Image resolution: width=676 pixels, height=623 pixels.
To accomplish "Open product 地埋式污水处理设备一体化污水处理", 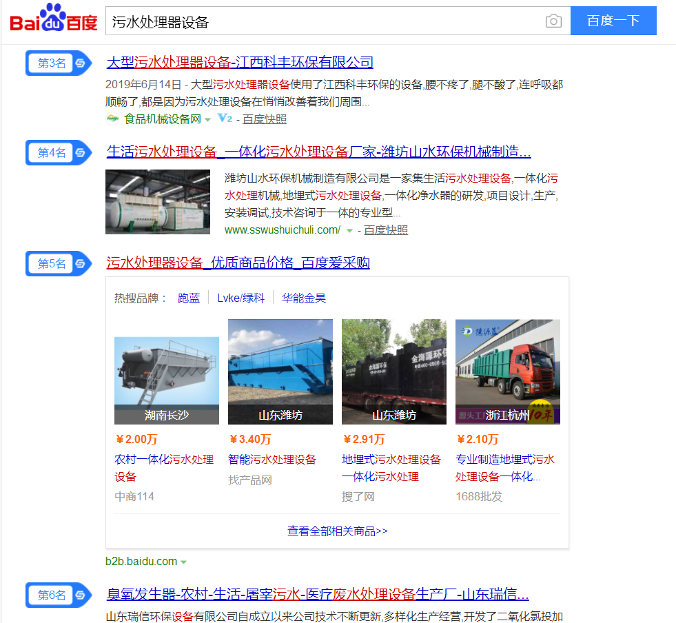I will (x=391, y=468).
